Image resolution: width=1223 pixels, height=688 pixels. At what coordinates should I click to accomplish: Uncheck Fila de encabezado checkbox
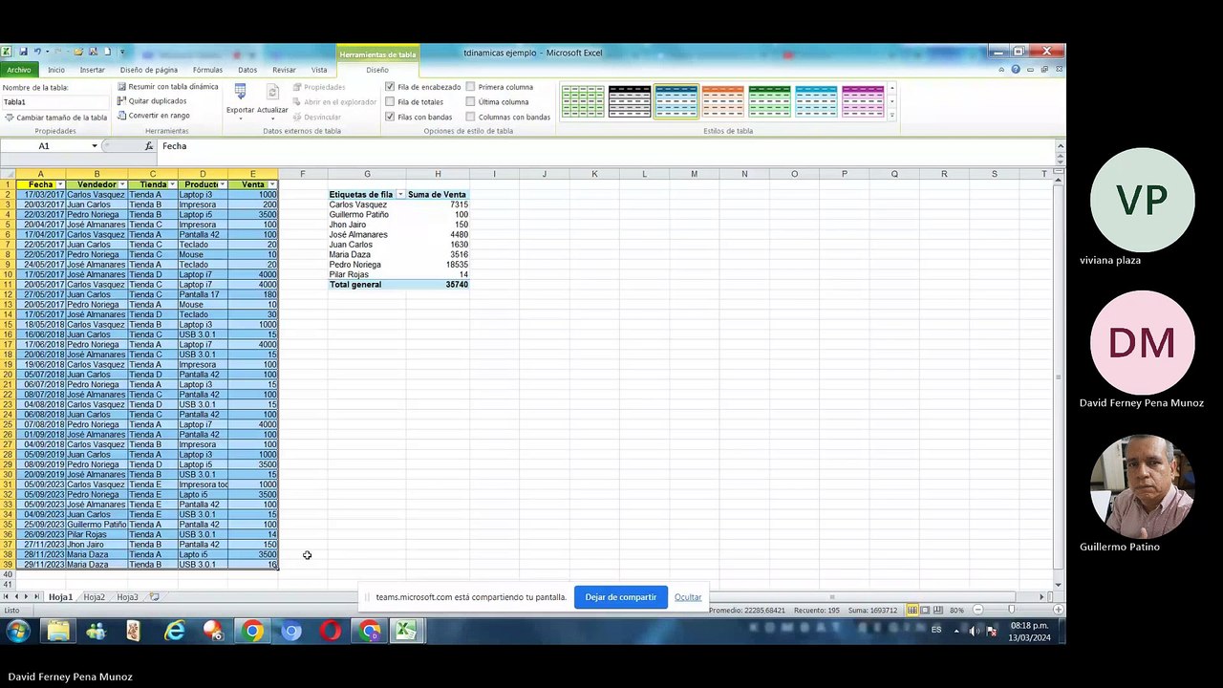tap(390, 87)
